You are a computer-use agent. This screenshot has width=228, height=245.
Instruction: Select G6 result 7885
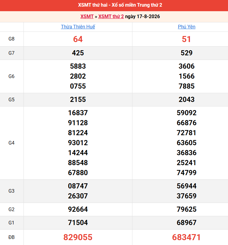tap(187, 86)
